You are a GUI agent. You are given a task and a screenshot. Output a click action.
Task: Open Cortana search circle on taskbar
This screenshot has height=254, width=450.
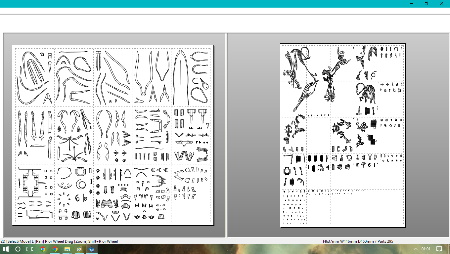click(x=18, y=249)
